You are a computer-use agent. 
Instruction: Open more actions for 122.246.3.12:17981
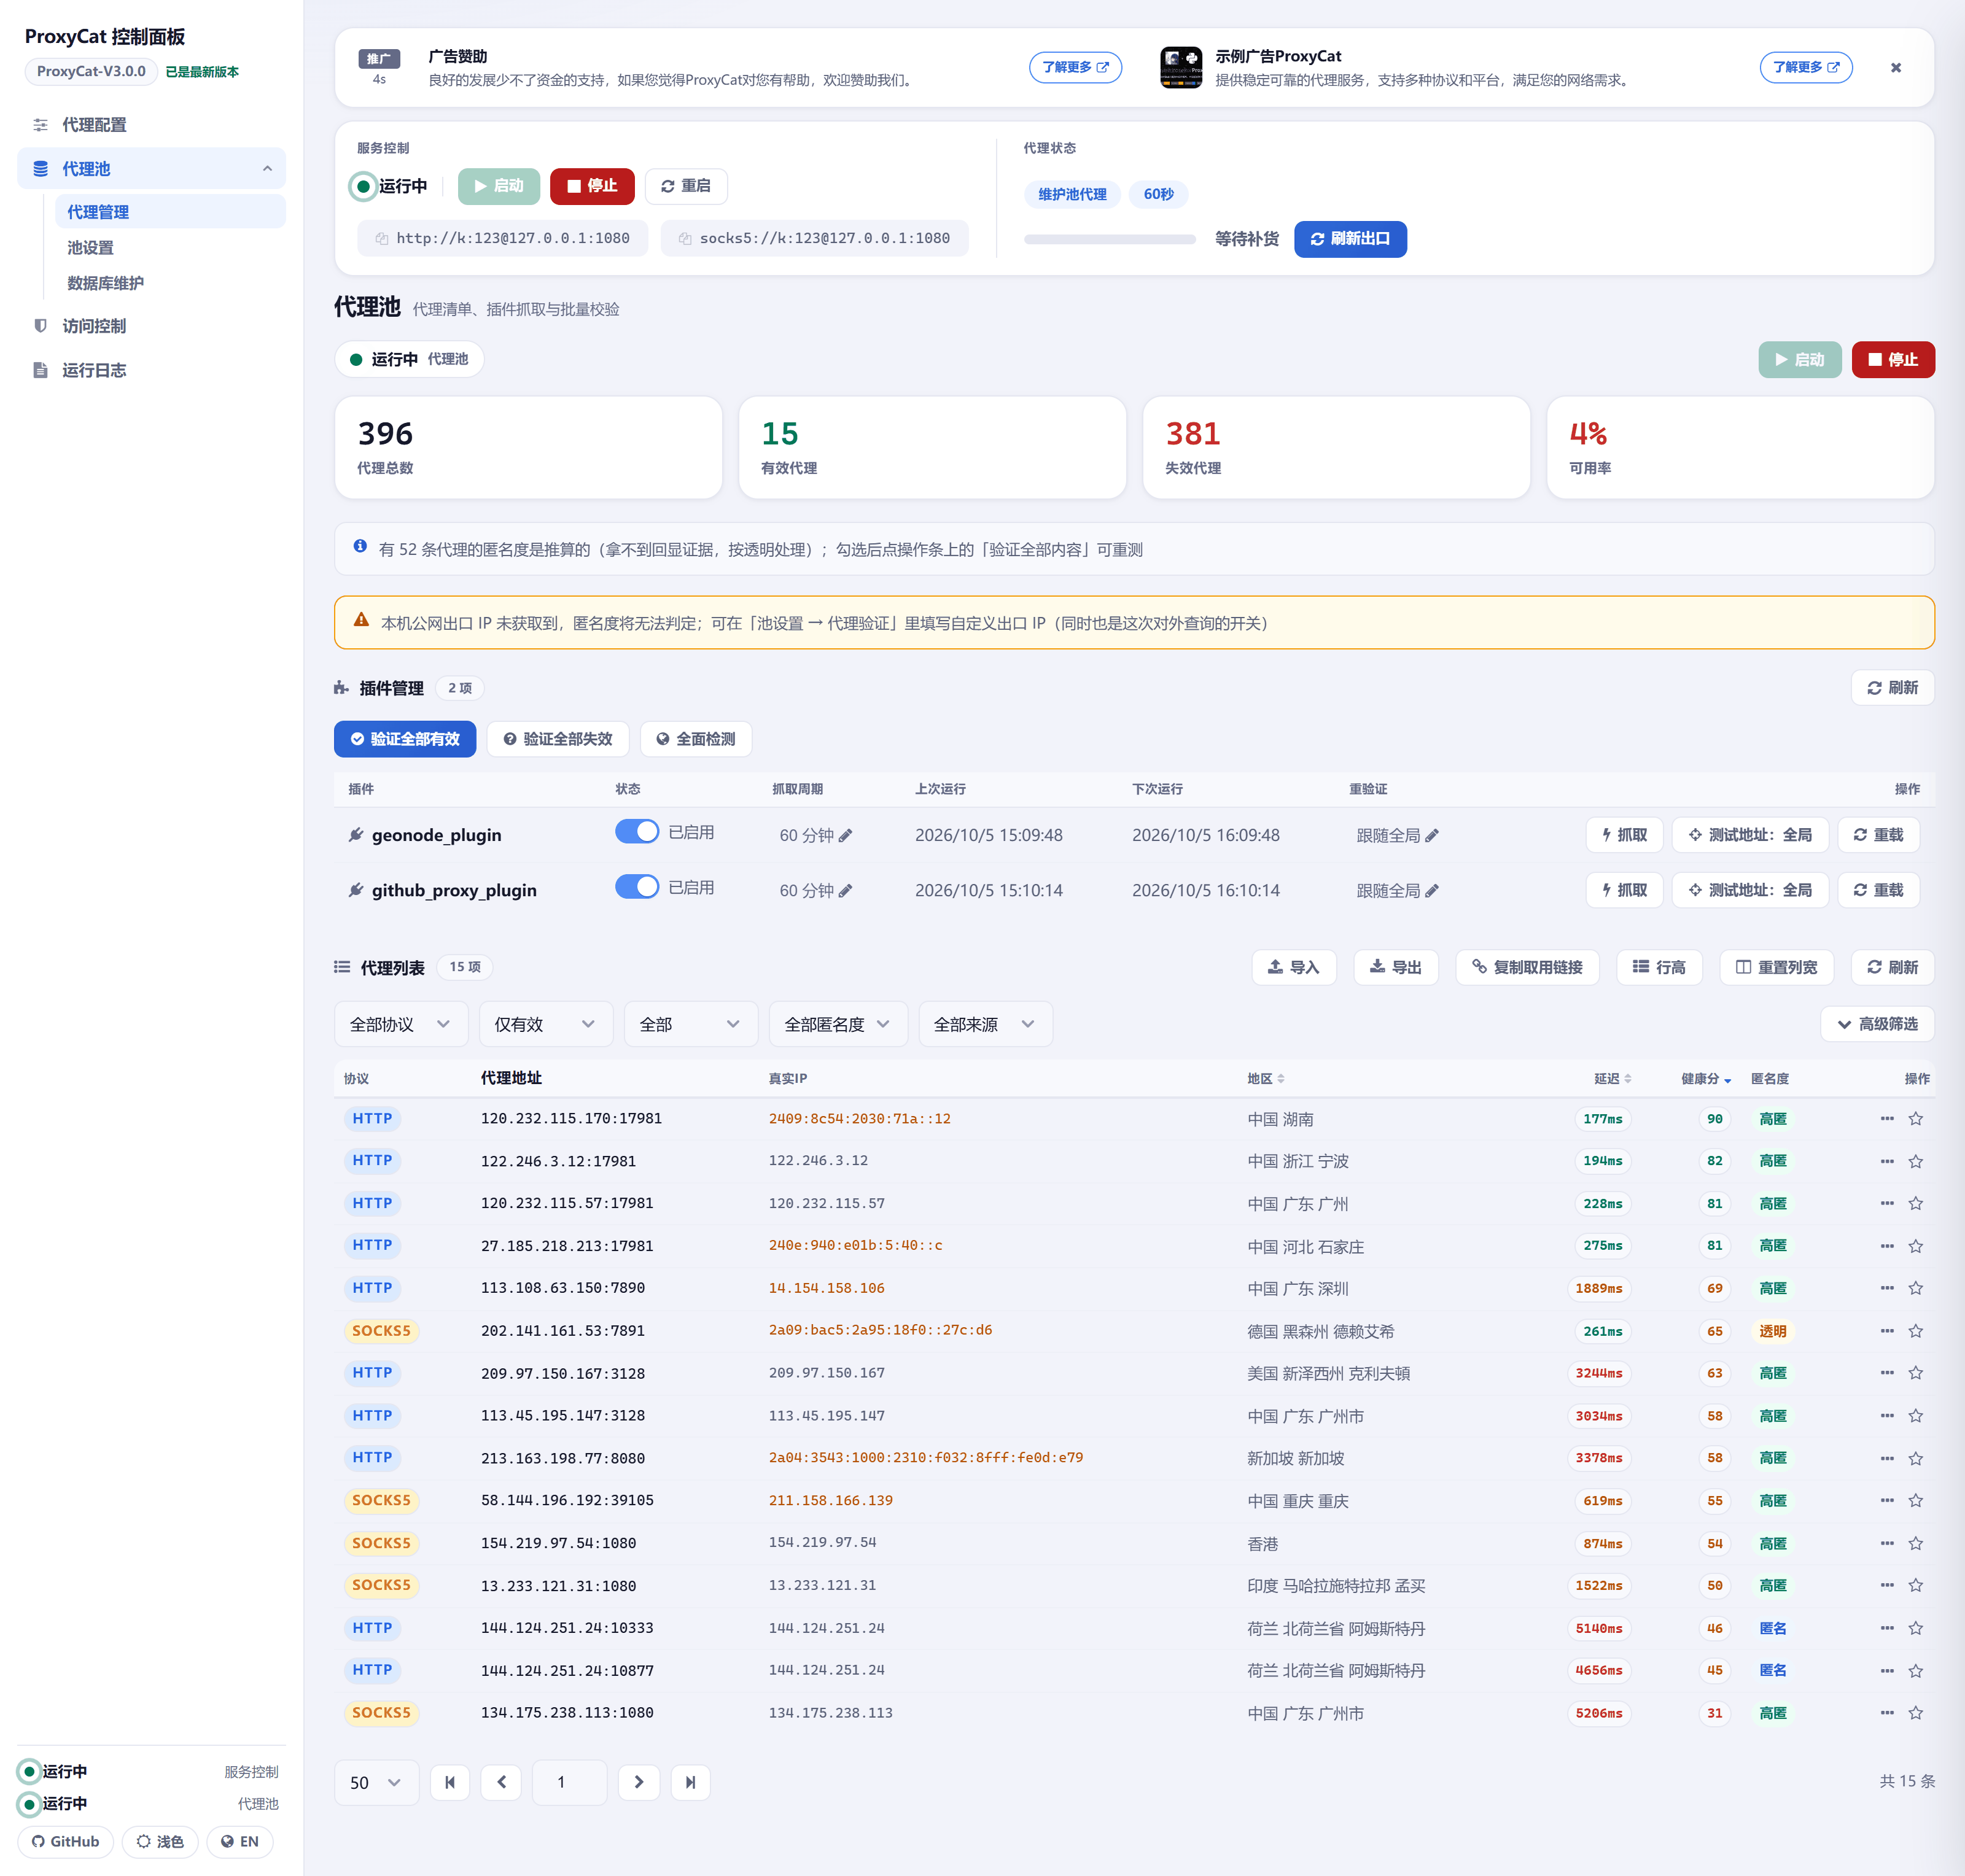click(1887, 1161)
